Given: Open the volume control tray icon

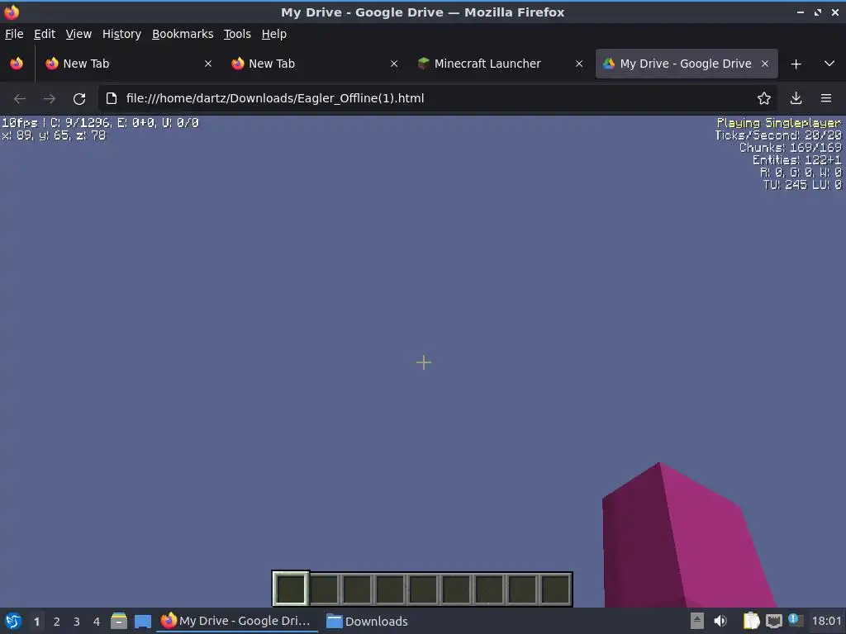Looking at the screenshot, I should (720, 621).
